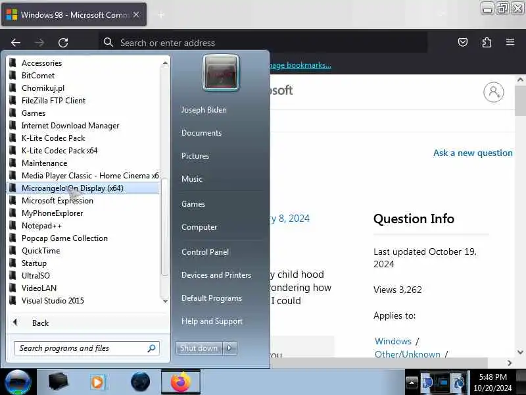Open the Notepad++ folder
The image size is (526, 395).
click(84, 226)
